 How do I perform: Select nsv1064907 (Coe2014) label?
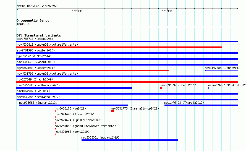33,91
